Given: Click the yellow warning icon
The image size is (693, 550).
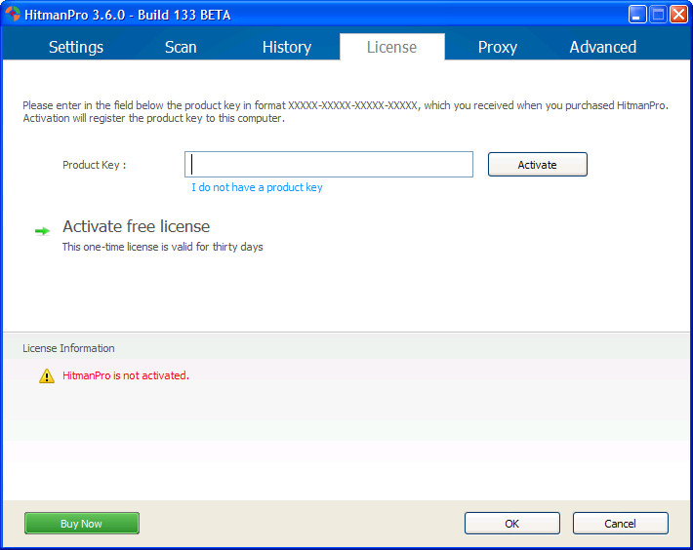Looking at the screenshot, I should (x=47, y=376).
